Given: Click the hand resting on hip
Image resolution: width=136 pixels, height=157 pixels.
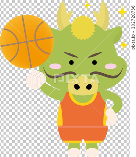Looking at the screenshot, I should (x=111, y=117).
